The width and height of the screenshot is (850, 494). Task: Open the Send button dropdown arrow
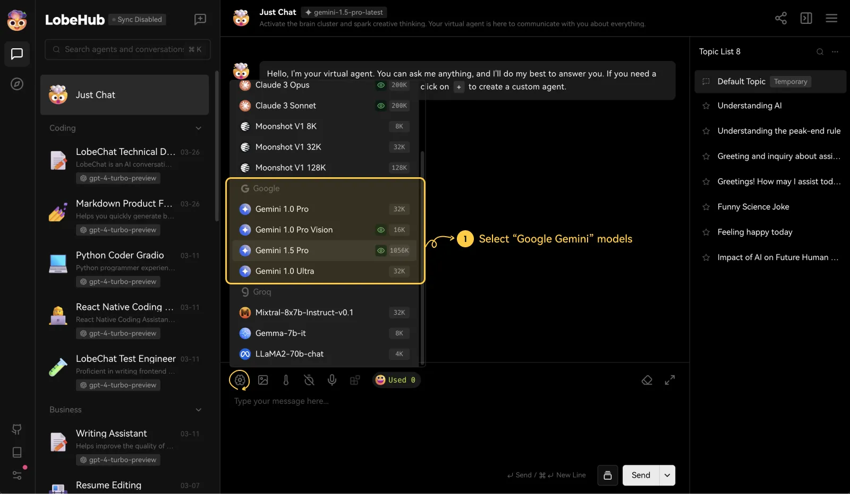(667, 475)
